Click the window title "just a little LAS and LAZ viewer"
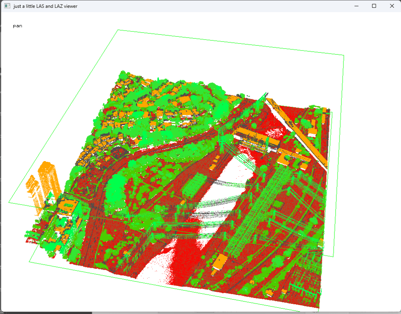401x314 pixels. pyautogui.click(x=45, y=6)
